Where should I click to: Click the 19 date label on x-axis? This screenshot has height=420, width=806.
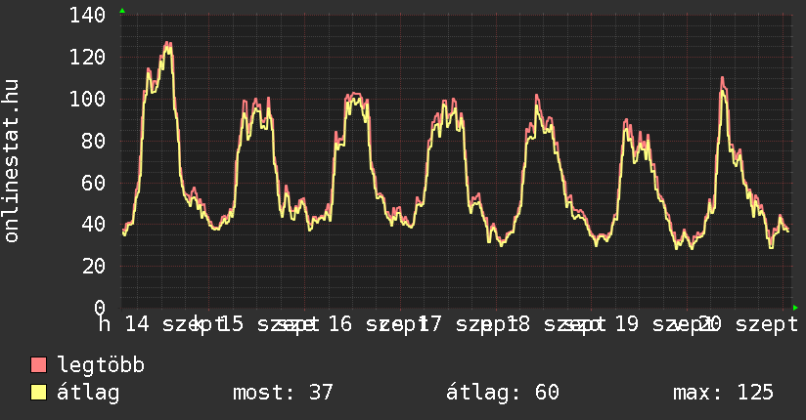point(627,324)
